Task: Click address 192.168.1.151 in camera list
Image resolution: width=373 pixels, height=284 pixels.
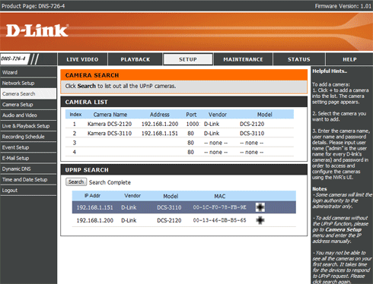Action: coord(160,134)
